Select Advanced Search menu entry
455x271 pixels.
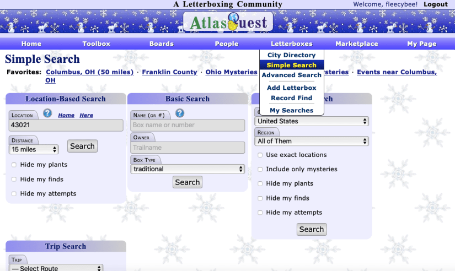tap(291, 75)
